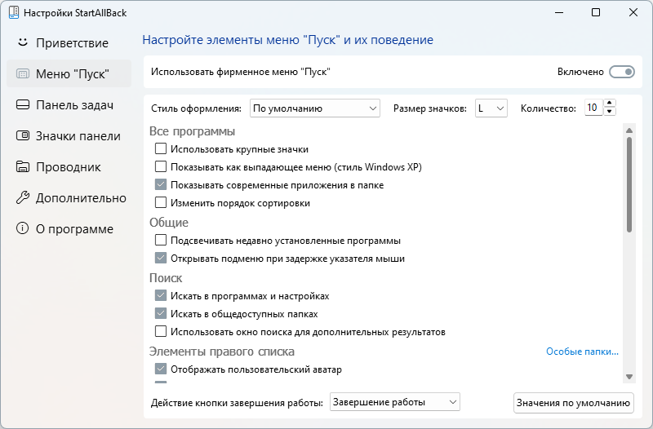Open the Стиль оформления dropdown
This screenshot has width=653, height=429.
click(x=315, y=108)
